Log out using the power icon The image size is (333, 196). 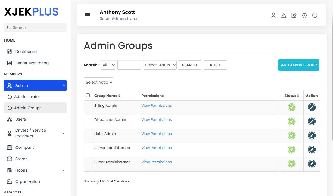(315, 15)
